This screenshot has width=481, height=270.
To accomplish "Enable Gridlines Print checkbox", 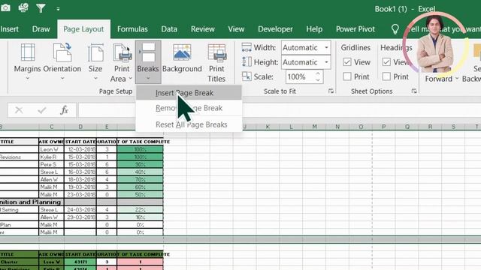I will 347,76.
